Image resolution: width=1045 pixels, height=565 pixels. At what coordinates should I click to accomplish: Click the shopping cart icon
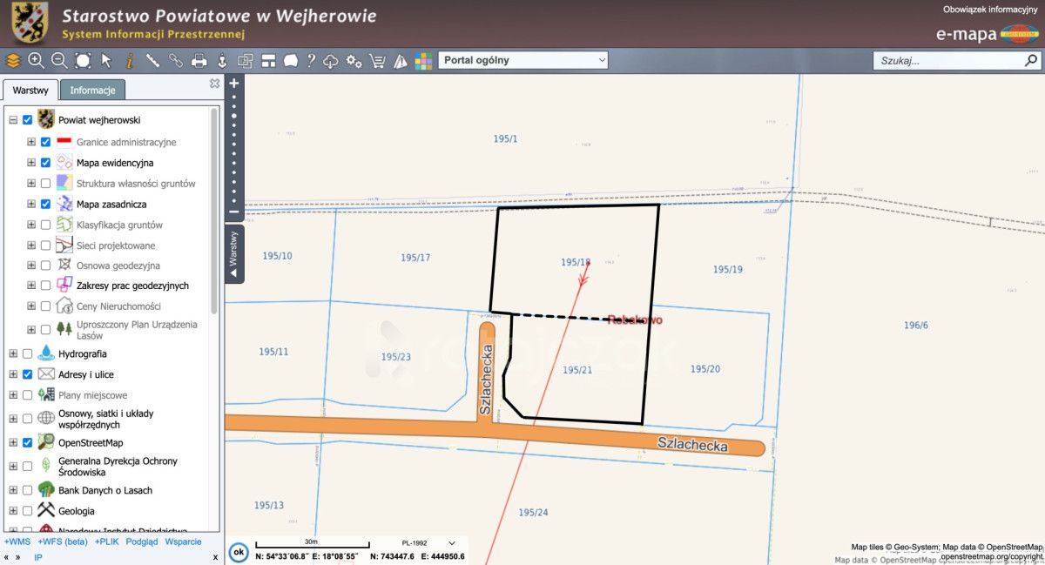coord(377,61)
